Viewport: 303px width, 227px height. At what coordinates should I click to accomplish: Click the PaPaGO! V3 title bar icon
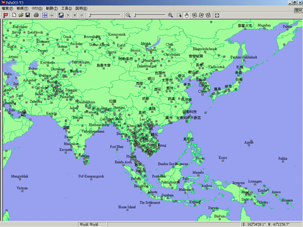(x=3, y=3)
